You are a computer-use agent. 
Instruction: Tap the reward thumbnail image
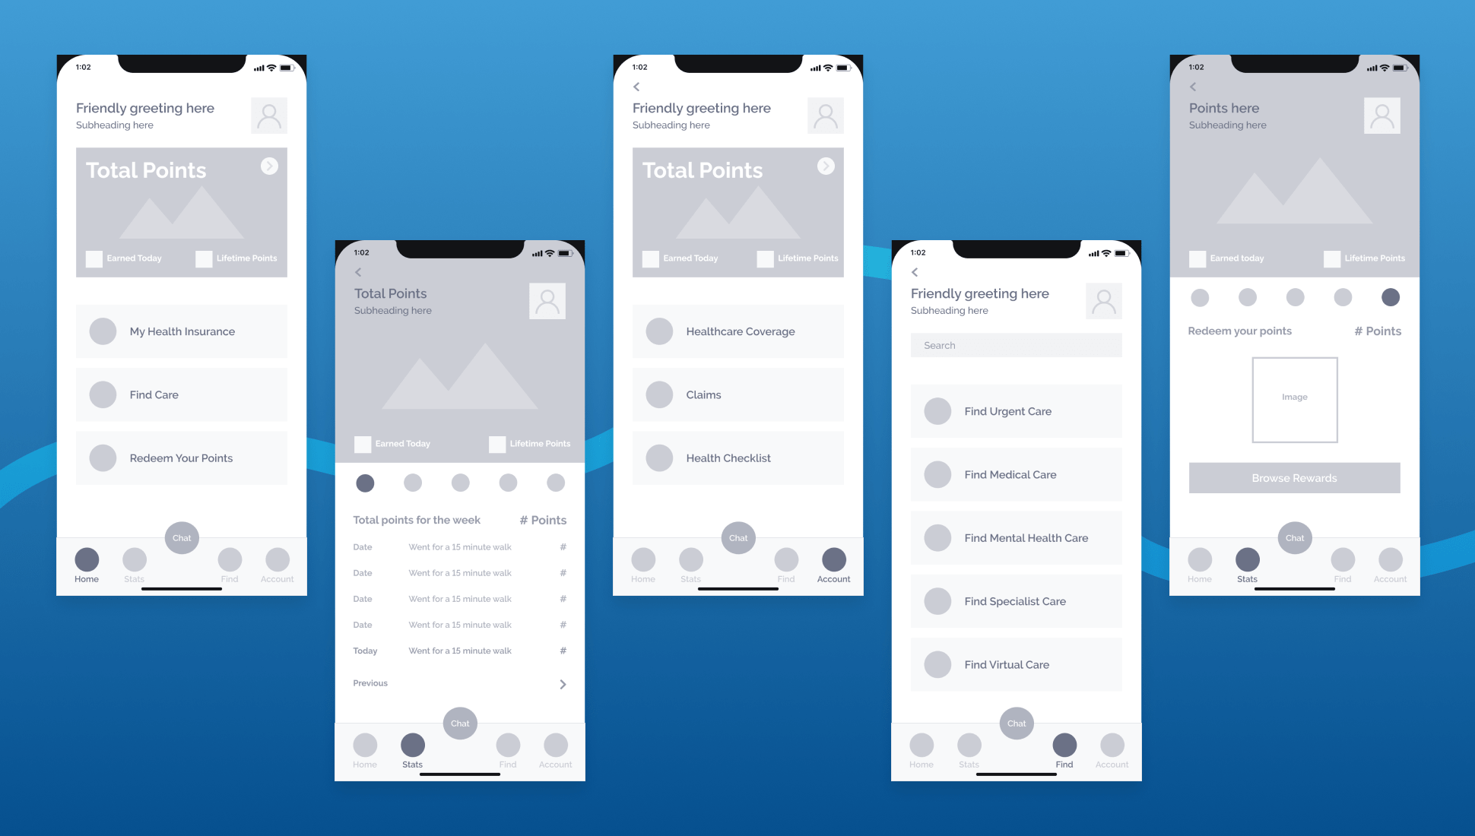[x=1296, y=399]
